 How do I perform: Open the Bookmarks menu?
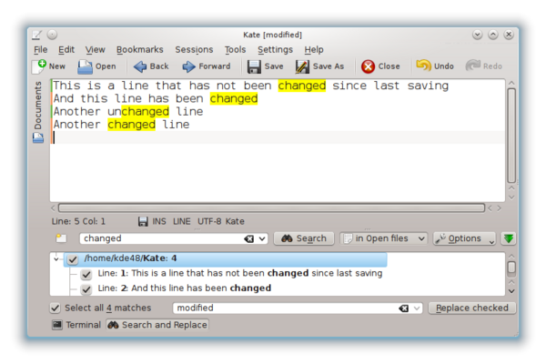pyautogui.click(x=139, y=50)
